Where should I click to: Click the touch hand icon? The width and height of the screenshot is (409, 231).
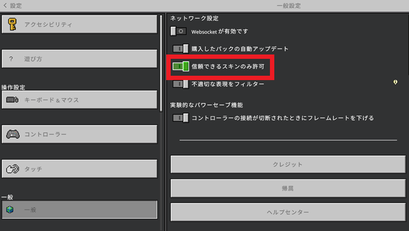click(x=13, y=169)
